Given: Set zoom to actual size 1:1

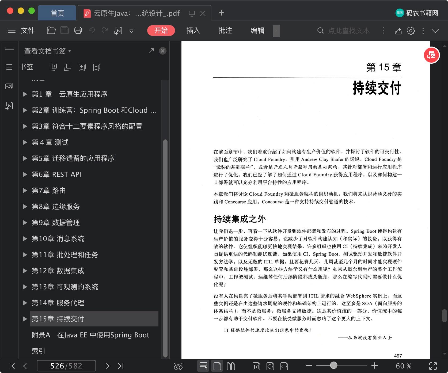Looking at the screenshot, I should (x=256, y=366).
